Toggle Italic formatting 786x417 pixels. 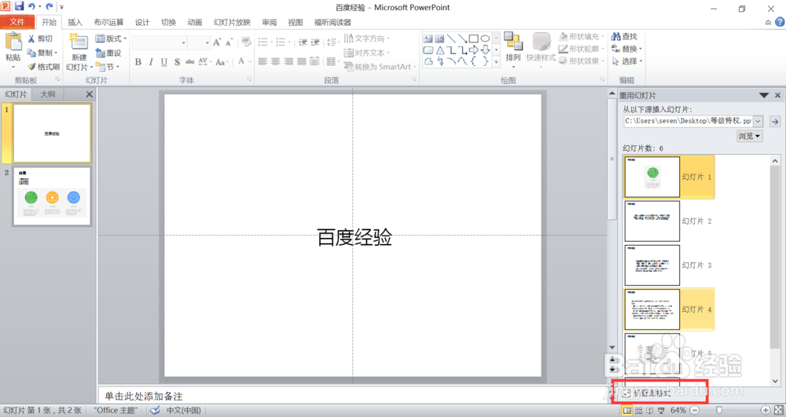pyautogui.click(x=150, y=62)
